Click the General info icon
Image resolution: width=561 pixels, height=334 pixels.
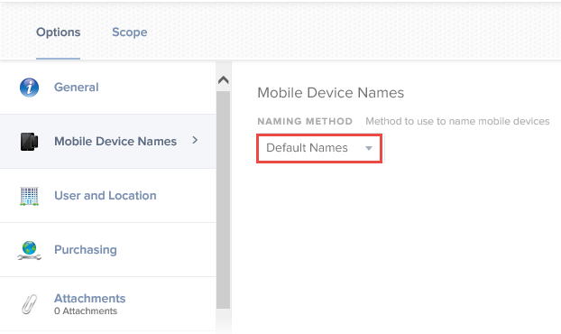pyautogui.click(x=29, y=88)
